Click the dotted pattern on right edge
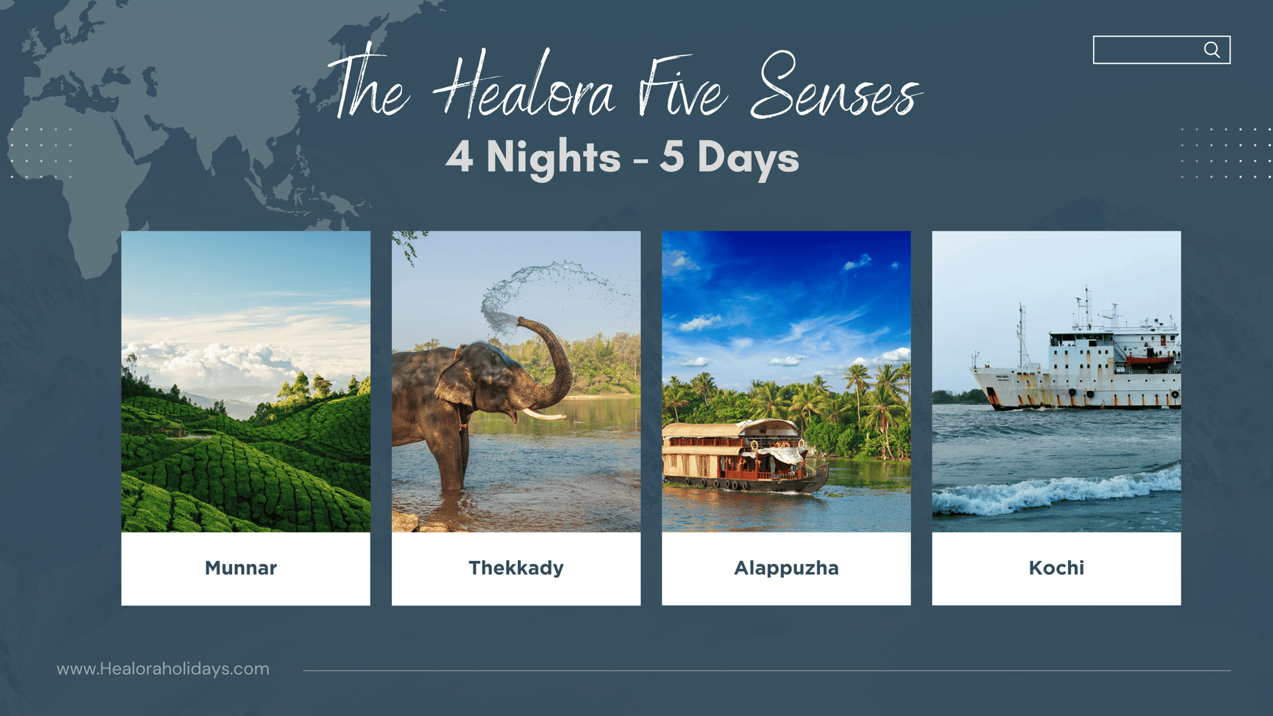This screenshot has width=1273, height=716. pyautogui.click(x=1225, y=153)
